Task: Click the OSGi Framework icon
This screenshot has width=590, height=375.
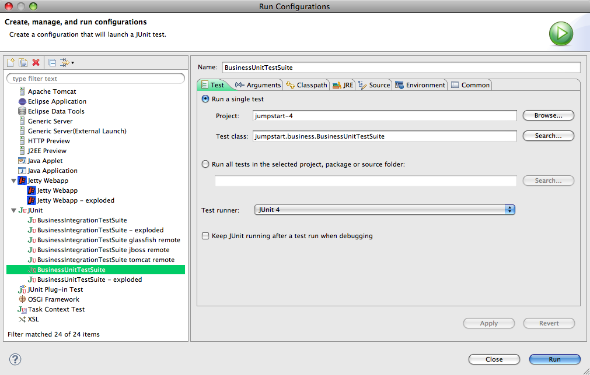Action: click(22, 299)
